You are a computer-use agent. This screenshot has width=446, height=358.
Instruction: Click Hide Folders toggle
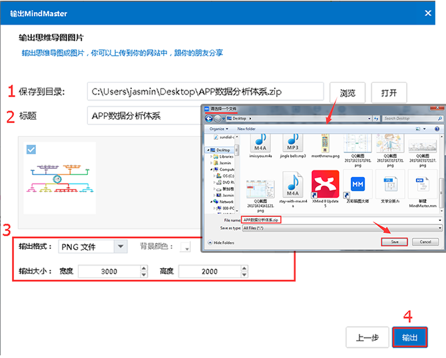[x=221, y=243]
